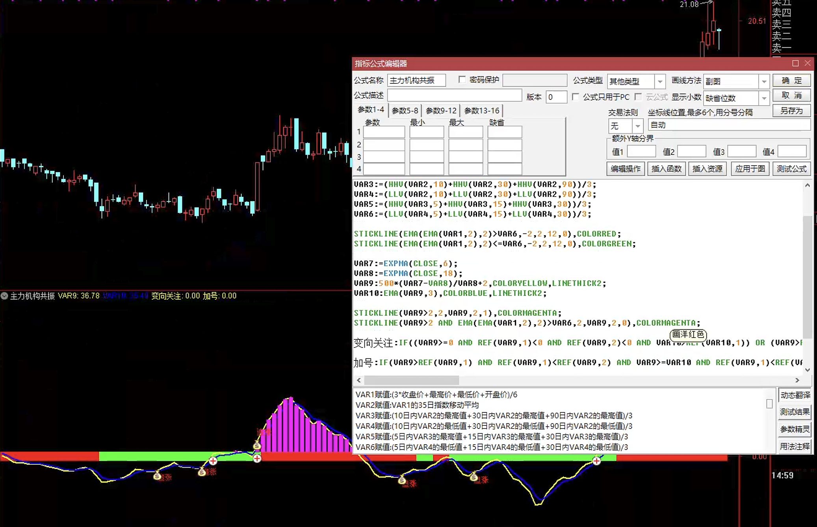Click the 值2 input field
Image resolution: width=817 pixels, height=527 pixels.
pos(691,151)
